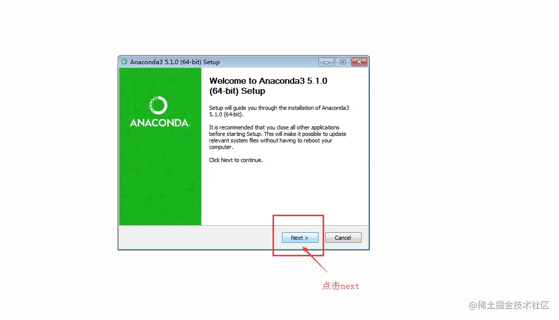
Task: Click the 稀土掘金技术社区 watermark
Action: tap(509, 305)
